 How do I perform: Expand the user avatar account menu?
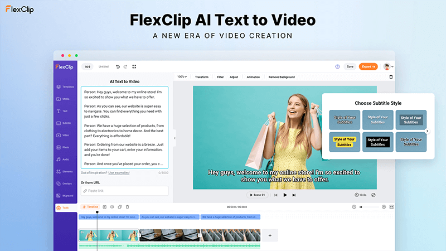388,66
